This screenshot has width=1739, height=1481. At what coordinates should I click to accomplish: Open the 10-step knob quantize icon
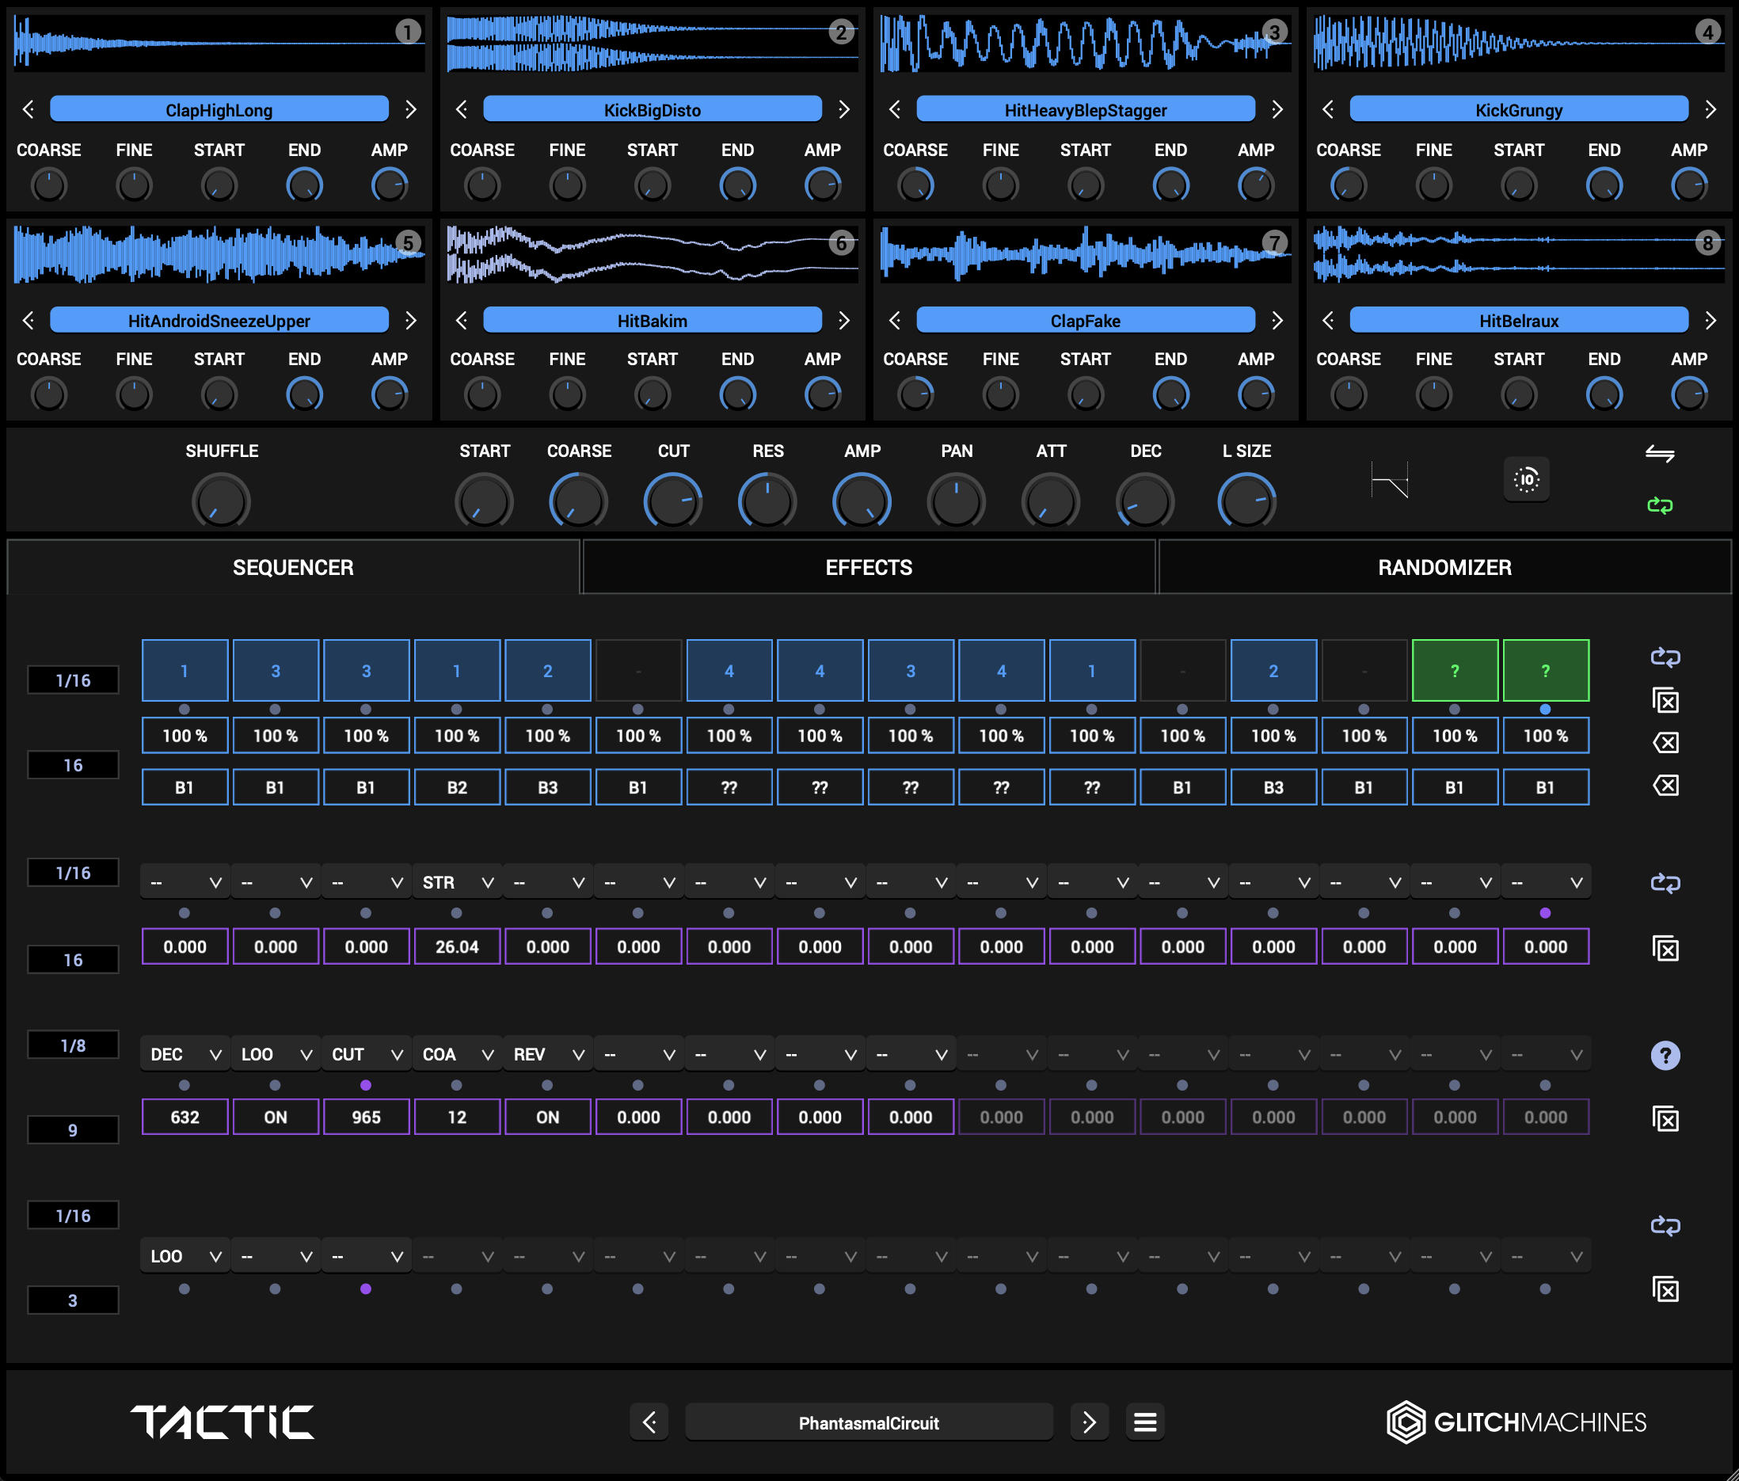pyautogui.click(x=1528, y=480)
